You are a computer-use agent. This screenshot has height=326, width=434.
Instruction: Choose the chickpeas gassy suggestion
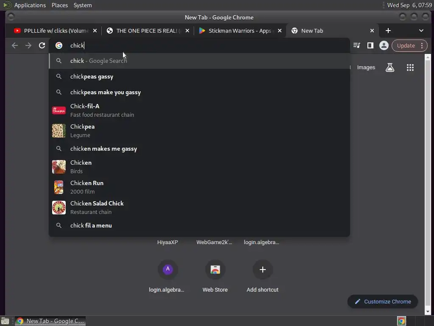(199, 76)
